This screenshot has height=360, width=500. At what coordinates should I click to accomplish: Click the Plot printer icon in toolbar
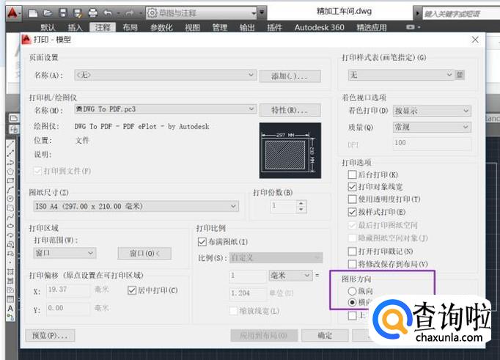(93, 13)
